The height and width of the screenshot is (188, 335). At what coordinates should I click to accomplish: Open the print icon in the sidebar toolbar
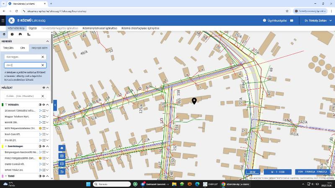[x=20, y=34]
